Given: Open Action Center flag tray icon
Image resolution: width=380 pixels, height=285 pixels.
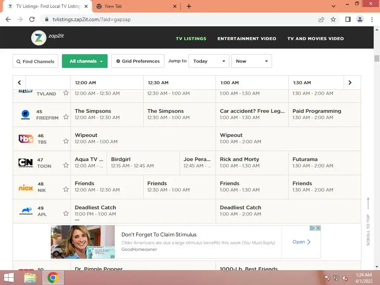Looking at the screenshot, I should tap(327, 278).
